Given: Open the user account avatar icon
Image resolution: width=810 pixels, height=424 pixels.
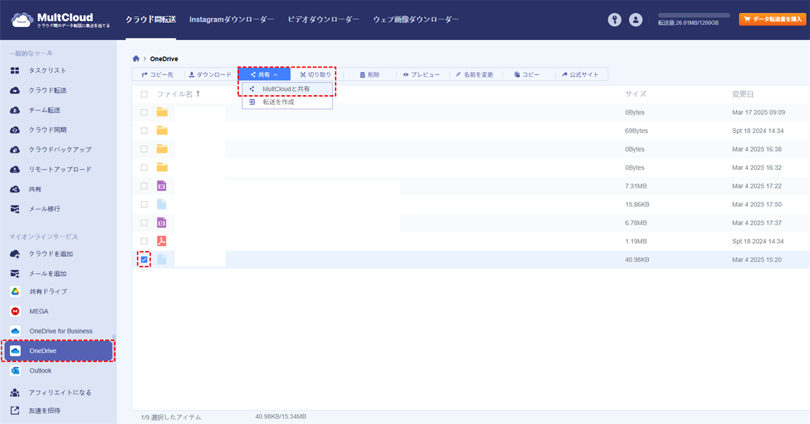Looking at the screenshot, I should pyautogui.click(x=635, y=20).
